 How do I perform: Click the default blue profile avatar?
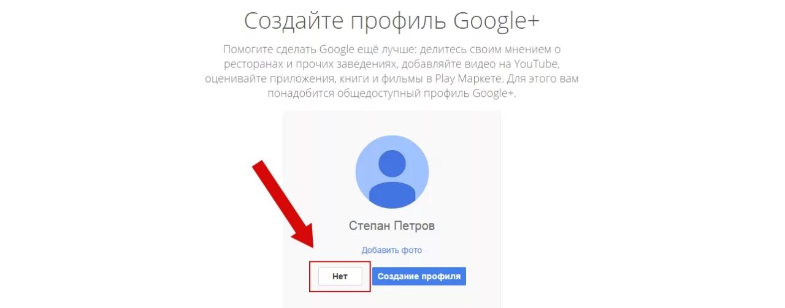[392, 172]
